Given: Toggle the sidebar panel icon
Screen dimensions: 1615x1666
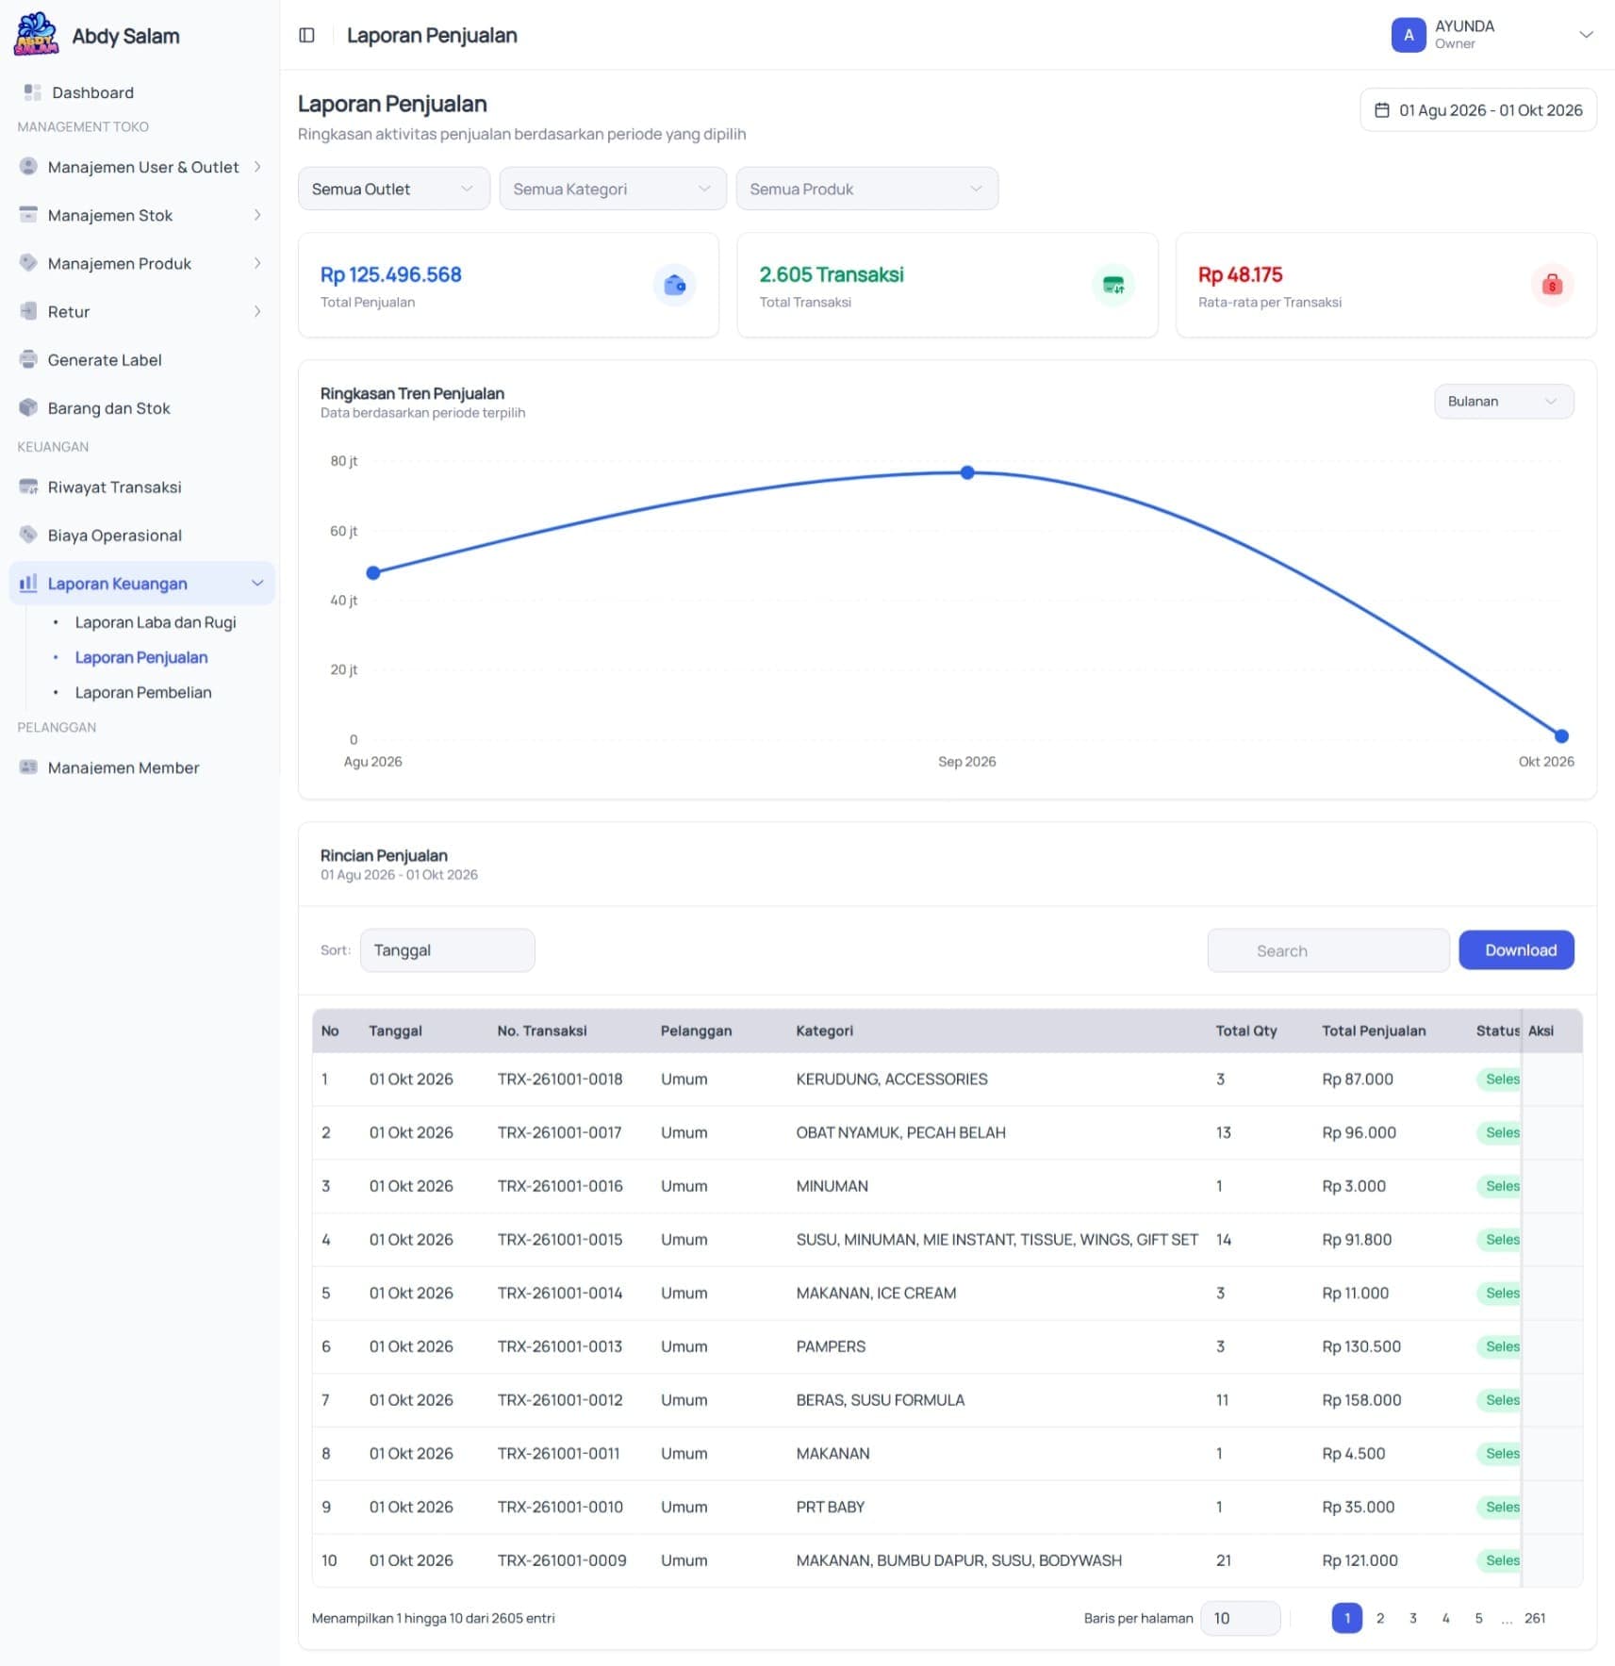Looking at the screenshot, I should click(306, 35).
